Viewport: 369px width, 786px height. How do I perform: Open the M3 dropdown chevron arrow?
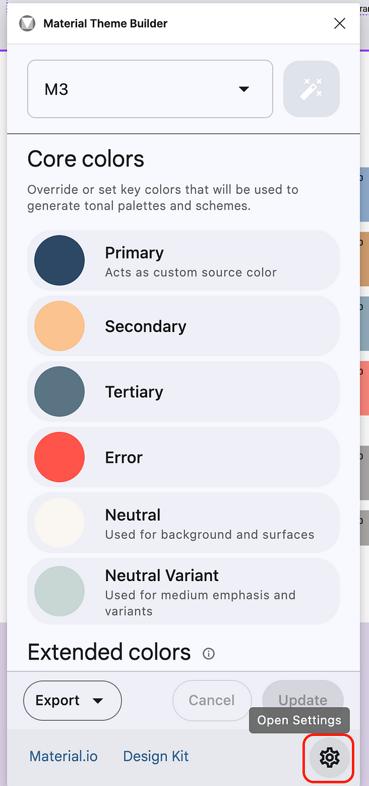(x=244, y=89)
